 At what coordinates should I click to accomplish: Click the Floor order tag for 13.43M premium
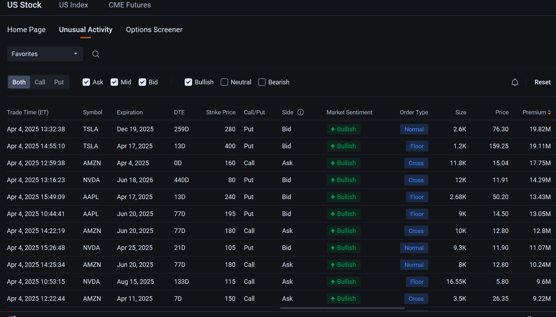(x=417, y=197)
